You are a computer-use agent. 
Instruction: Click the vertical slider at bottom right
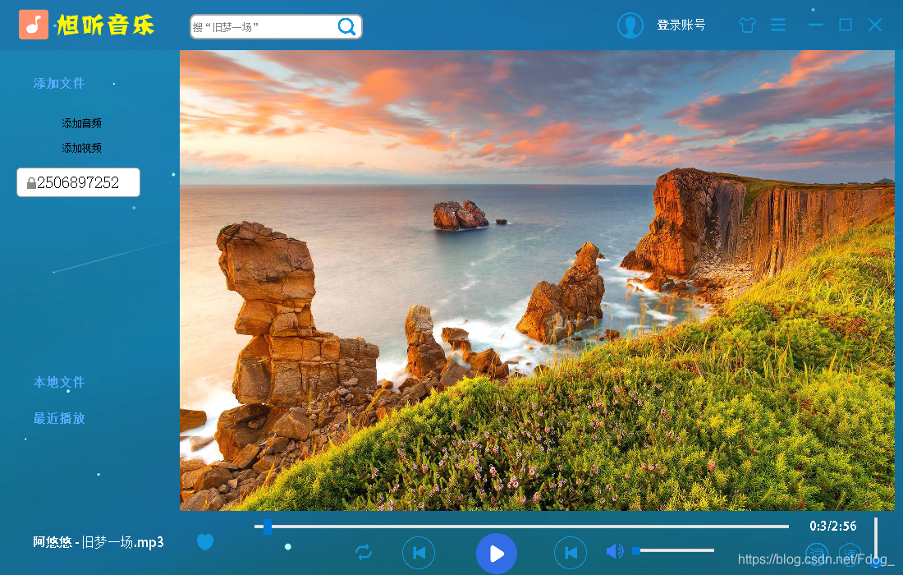876,541
